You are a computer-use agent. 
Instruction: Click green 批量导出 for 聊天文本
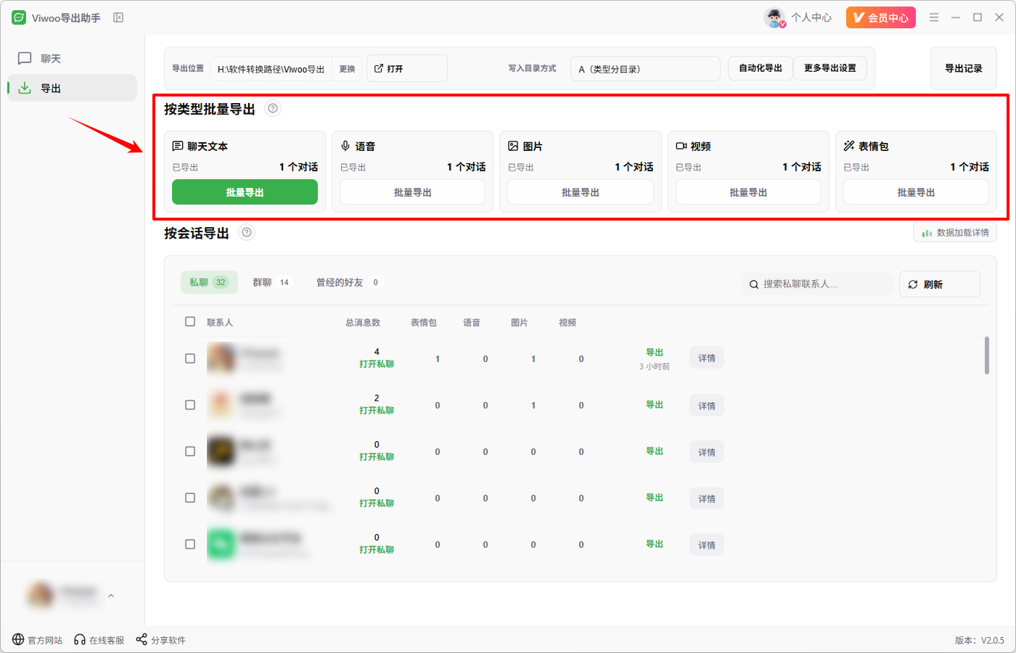pyautogui.click(x=245, y=192)
